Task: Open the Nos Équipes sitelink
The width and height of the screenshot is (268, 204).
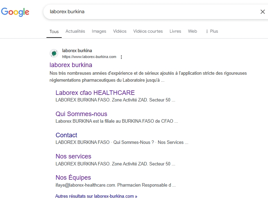Action: coord(73,178)
